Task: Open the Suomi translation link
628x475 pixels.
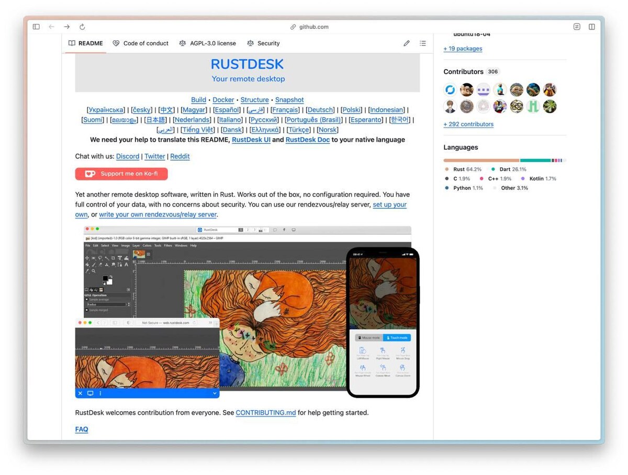Action: click(93, 120)
